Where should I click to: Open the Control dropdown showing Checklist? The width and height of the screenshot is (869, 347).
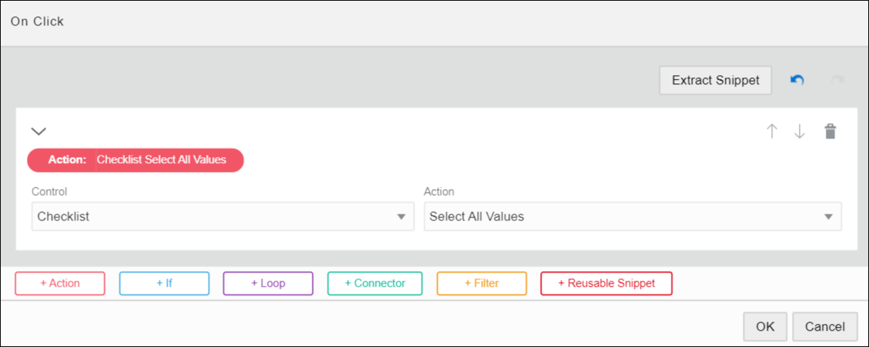tap(223, 217)
